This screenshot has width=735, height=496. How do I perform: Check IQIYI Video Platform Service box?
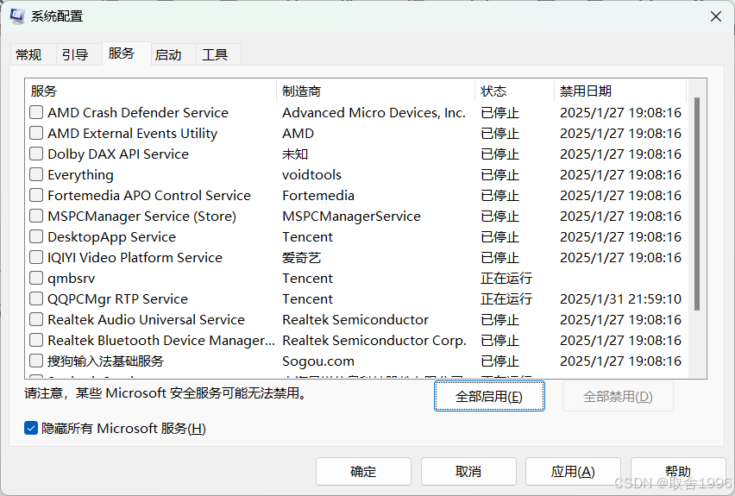click(36, 257)
